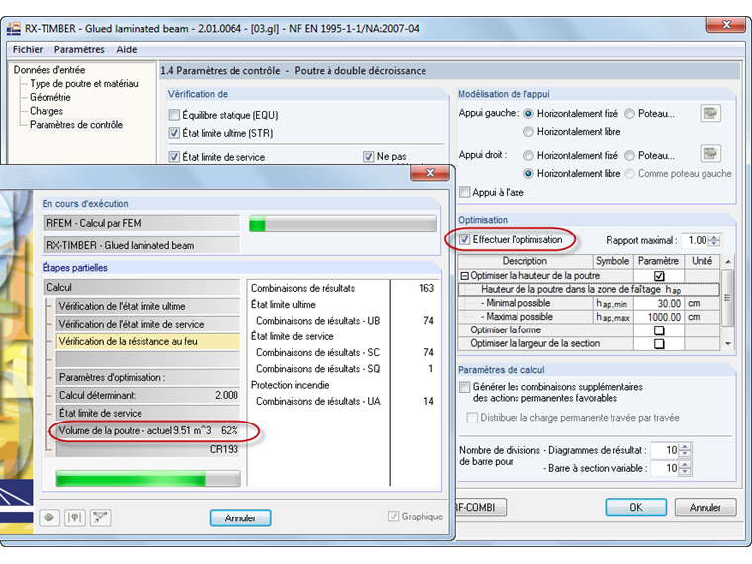
Task: Click the partial steps green progress bar
Action: pos(148,479)
